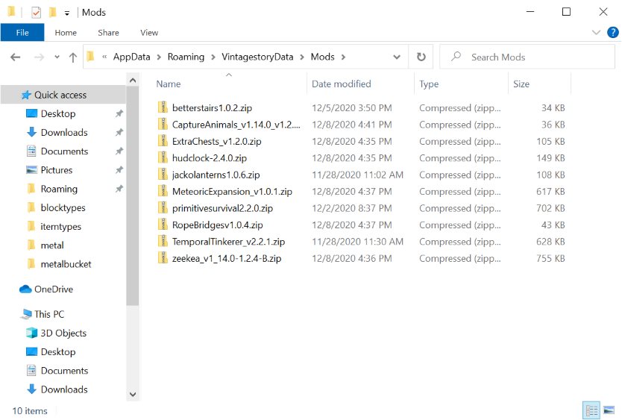Screen dimensions: 622x420
Task: Select primitivesurvival2.2.0.zip file
Action: tap(222, 208)
